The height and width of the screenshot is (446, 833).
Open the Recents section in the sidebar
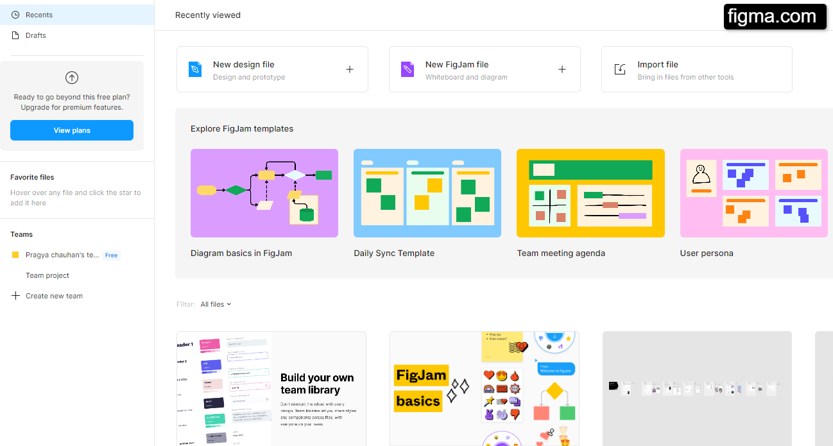[77, 15]
